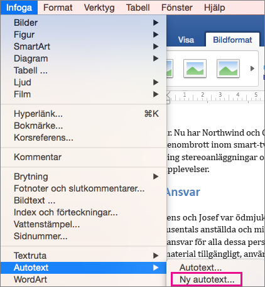The image size is (265, 287).
Task: Click Autotext... in the submenu
Action: (x=215, y=268)
